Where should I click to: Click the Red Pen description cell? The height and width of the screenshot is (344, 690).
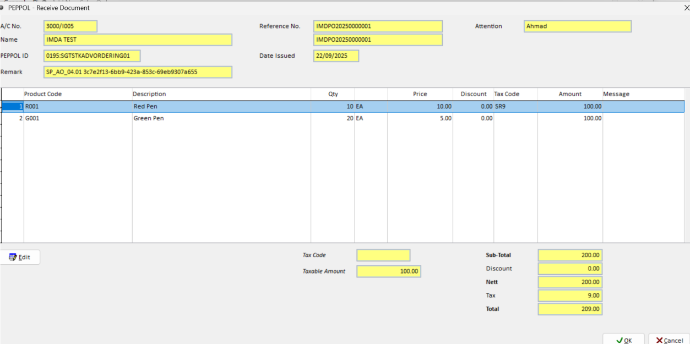point(221,107)
